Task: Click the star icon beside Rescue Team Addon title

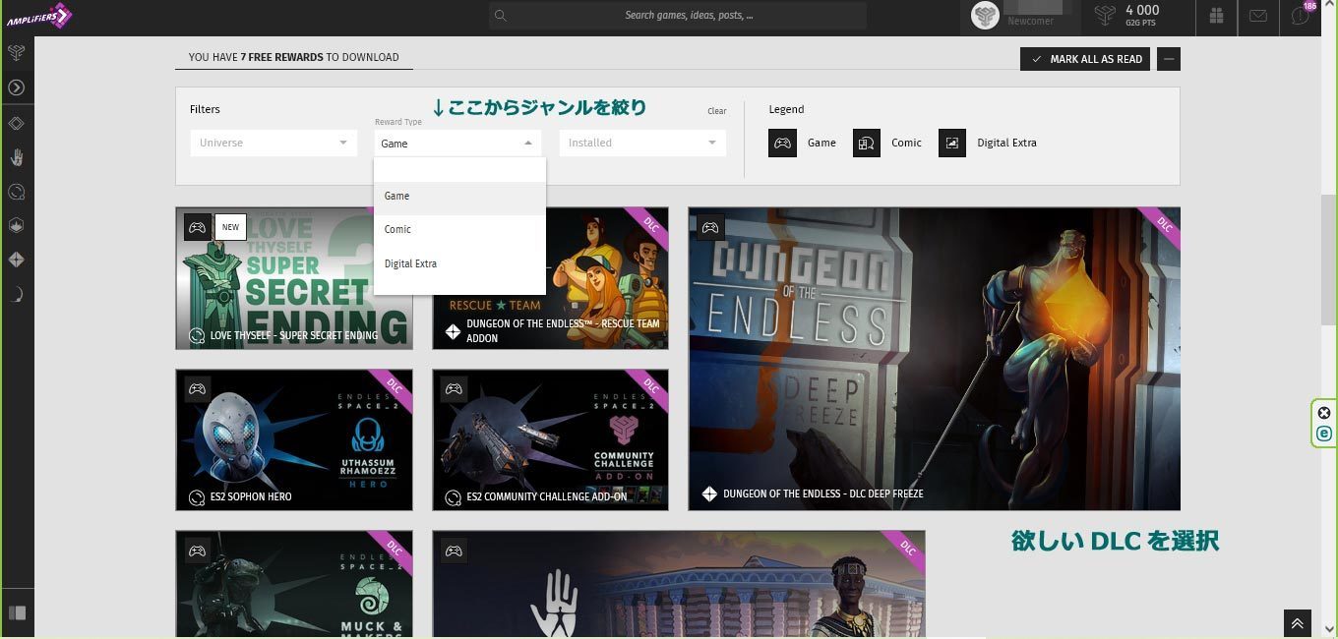Action: [x=453, y=331]
